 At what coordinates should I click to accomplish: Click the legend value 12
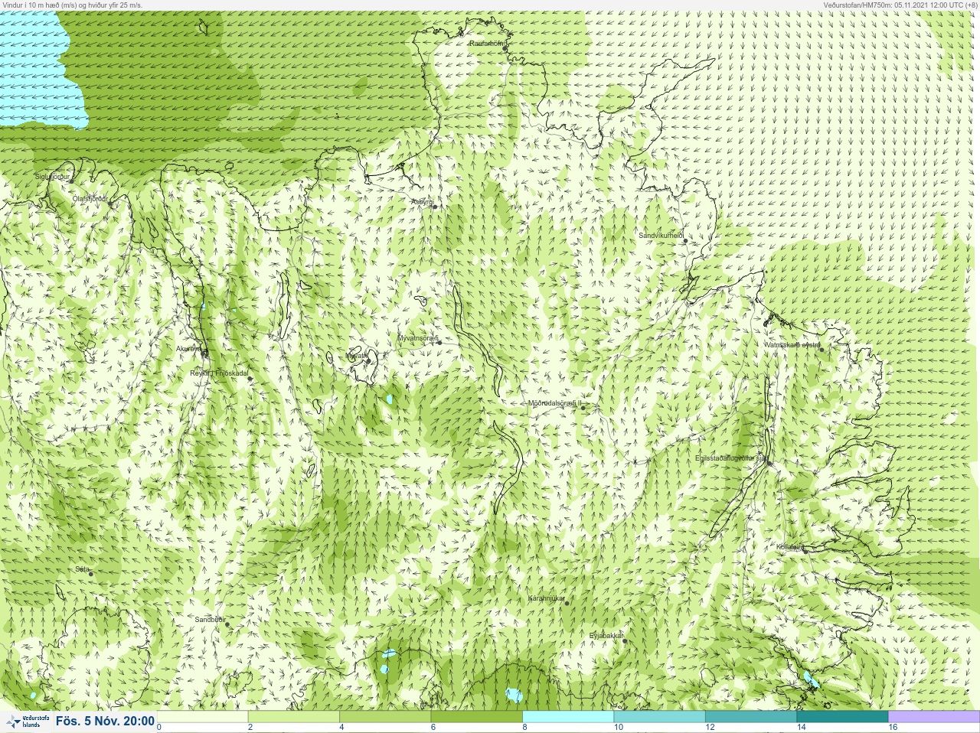[x=710, y=728]
